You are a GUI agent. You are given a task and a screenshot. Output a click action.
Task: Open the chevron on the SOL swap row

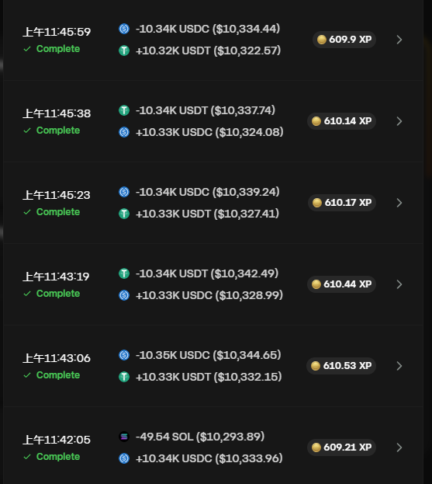tap(399, 447)
